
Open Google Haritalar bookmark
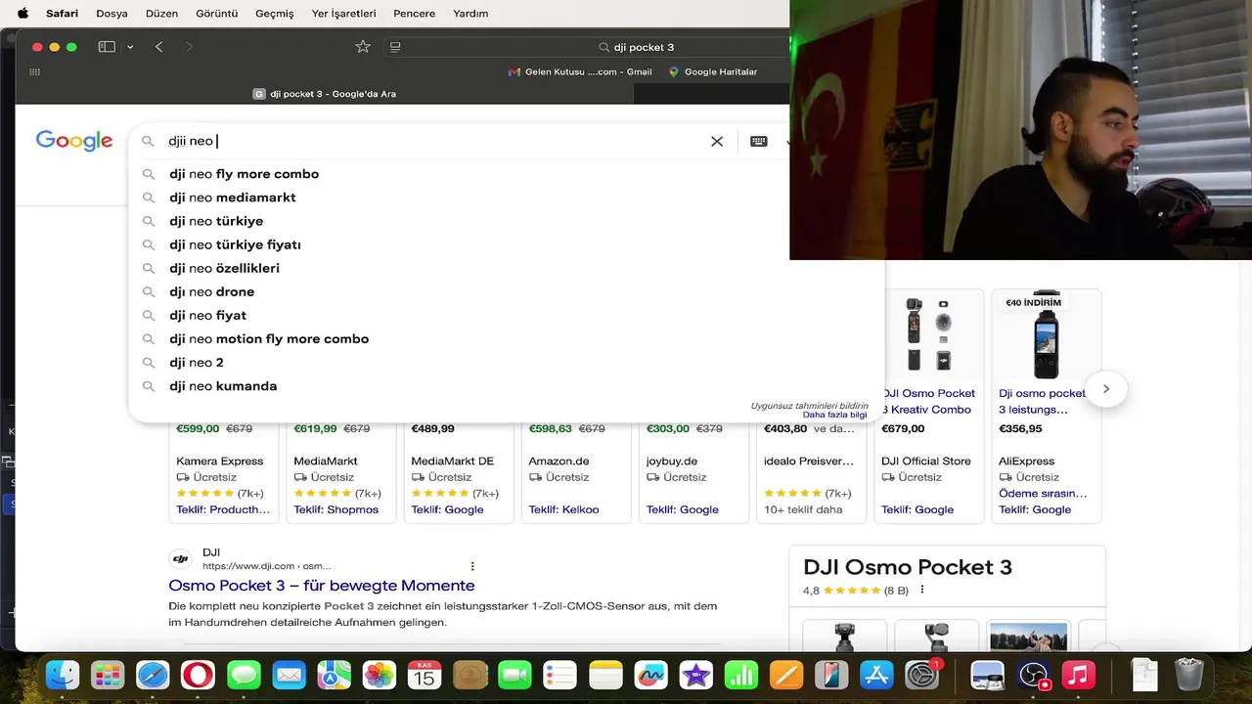(713, 71)
